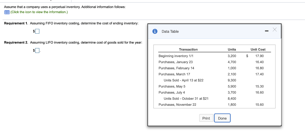Click 'Purchases, March 17' row label
305x134 pixels.
click(174, 74)
